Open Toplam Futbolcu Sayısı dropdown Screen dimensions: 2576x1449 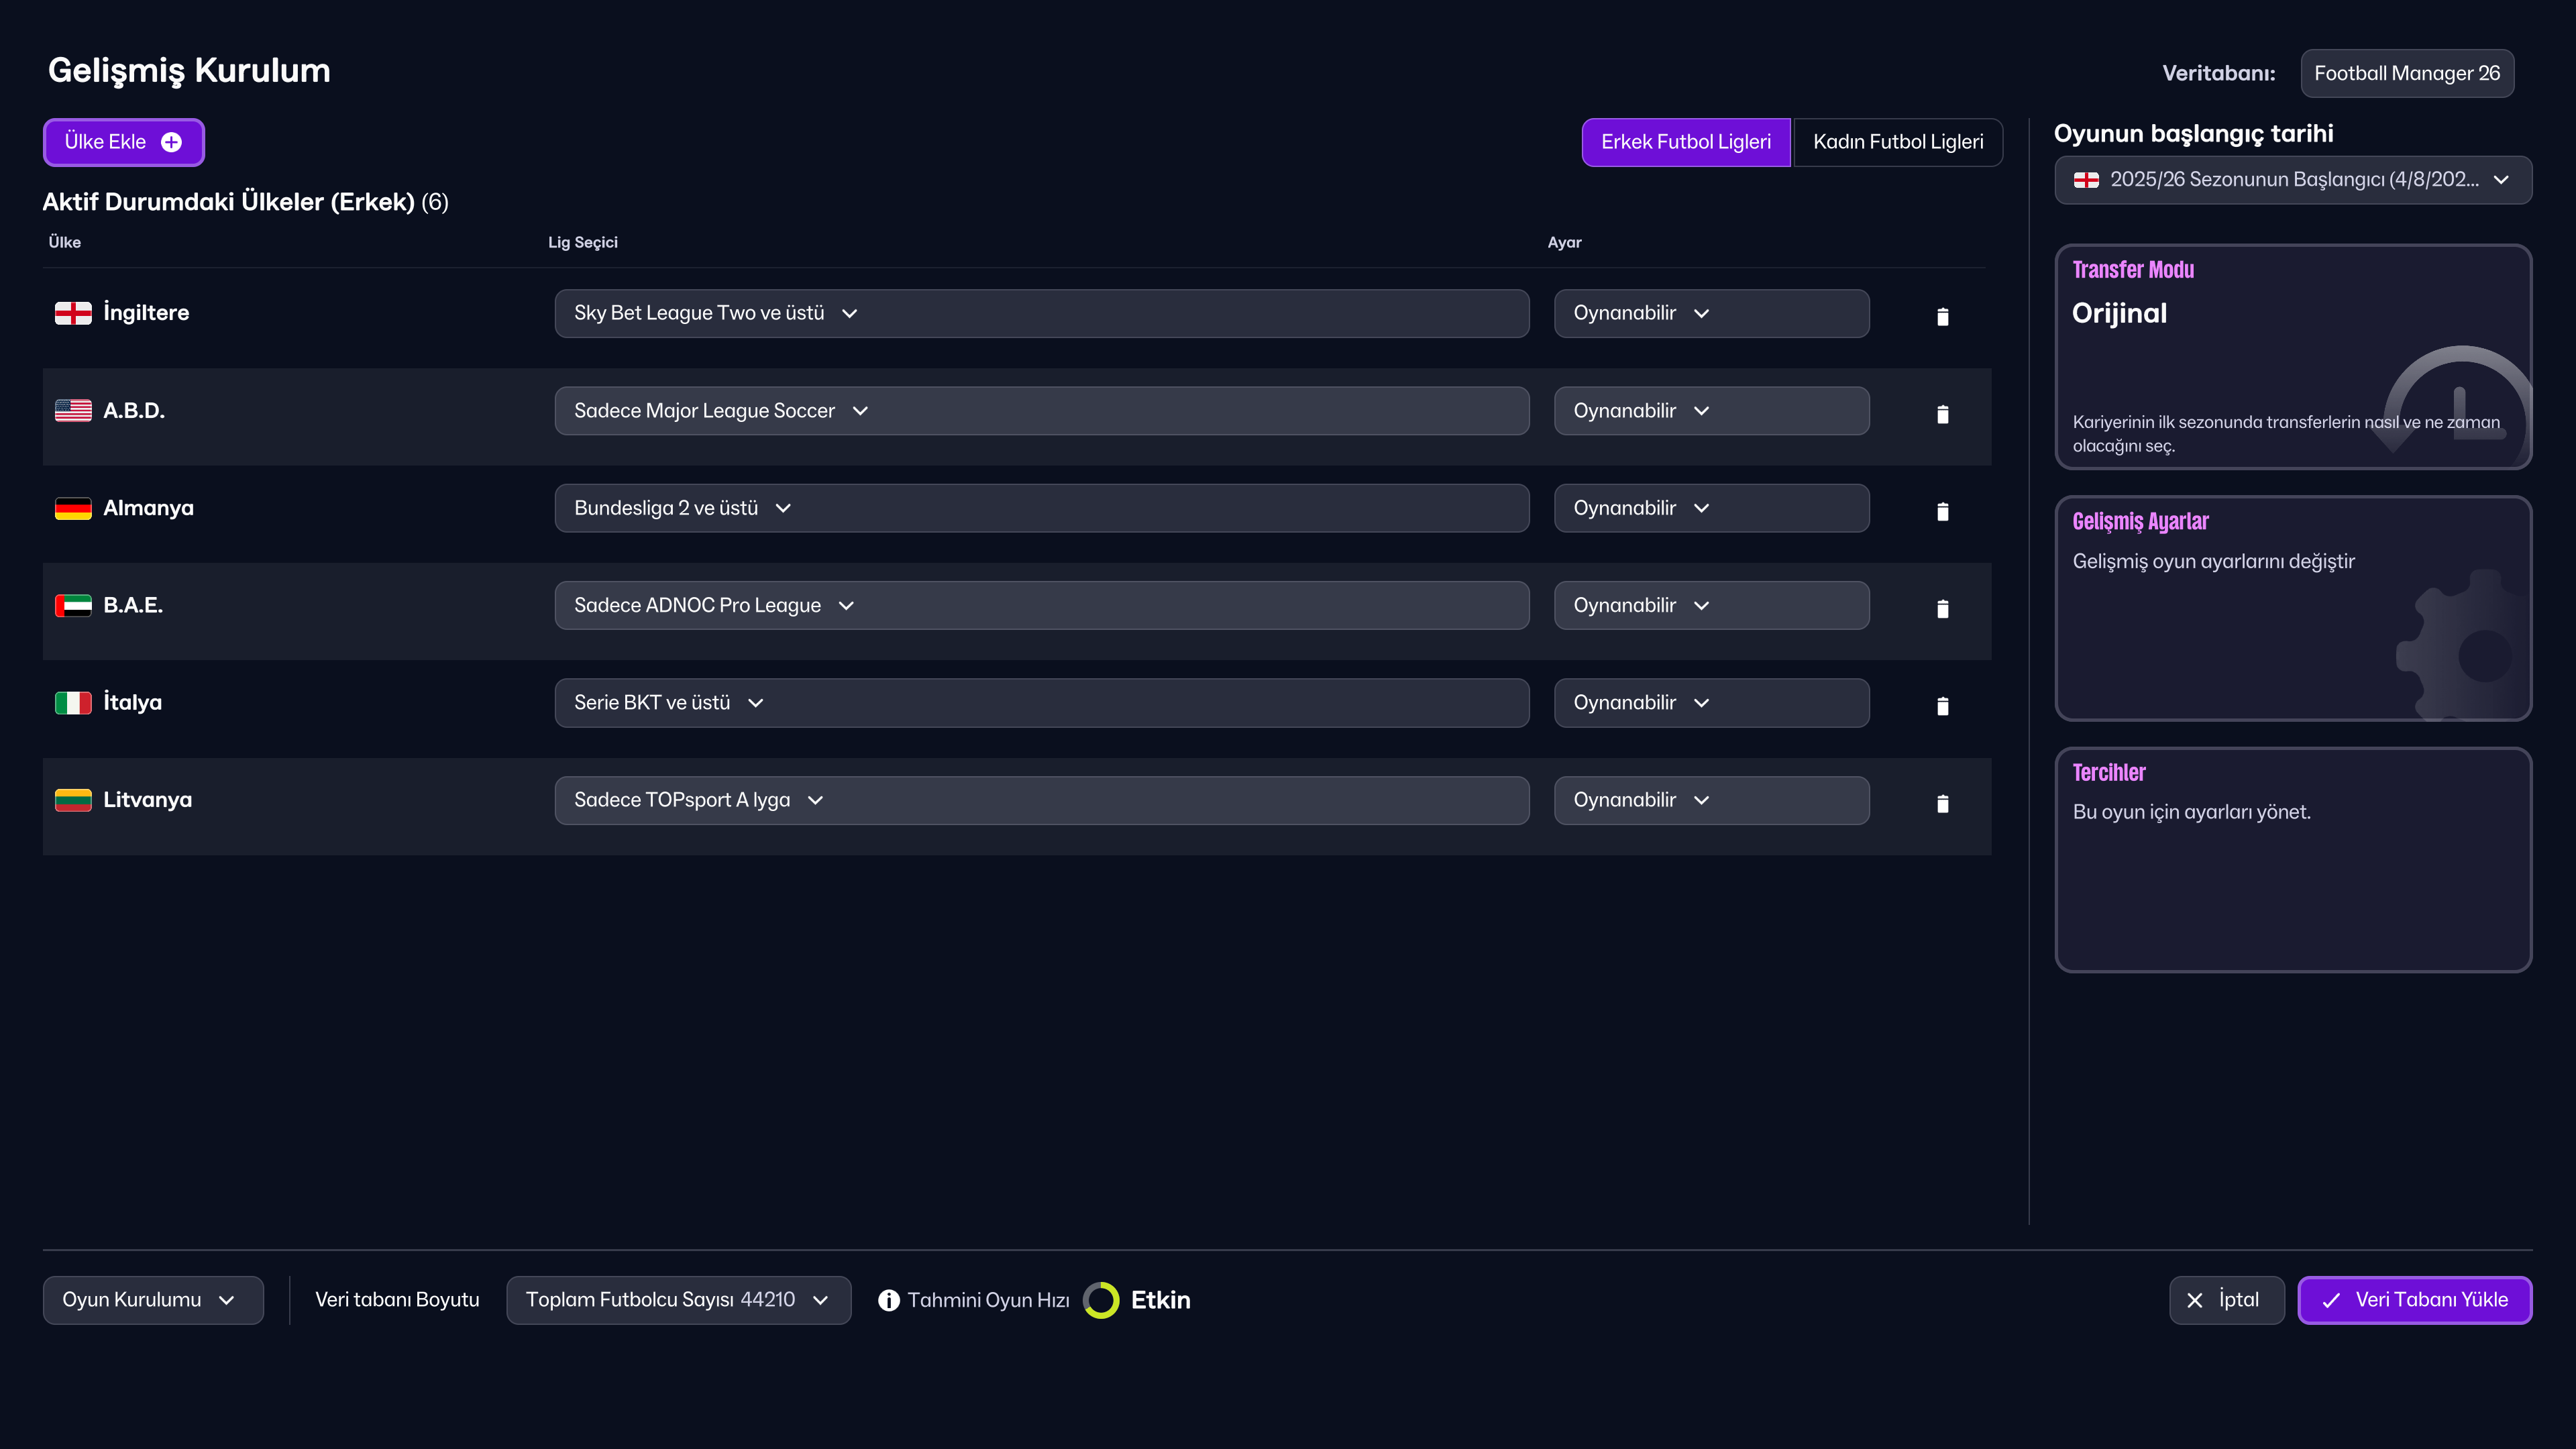pyautogui.click(x=678, y=1300)
